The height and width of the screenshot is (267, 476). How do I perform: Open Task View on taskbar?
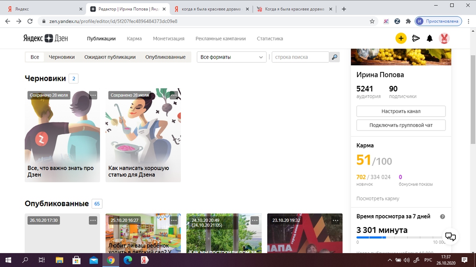[42, 260]
